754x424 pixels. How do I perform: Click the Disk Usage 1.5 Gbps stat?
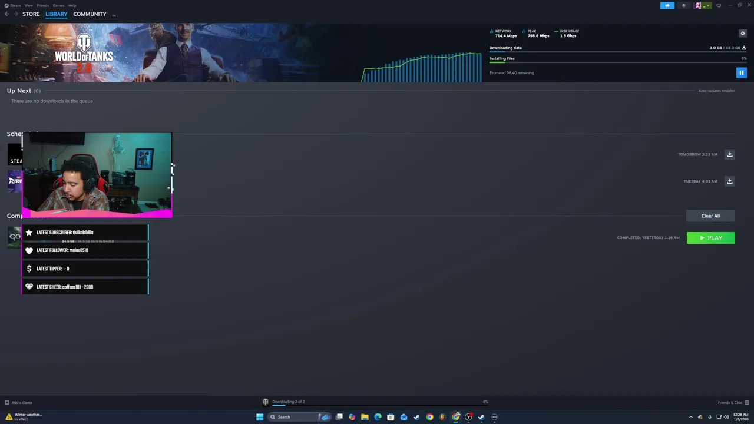[x=567, y=34]
